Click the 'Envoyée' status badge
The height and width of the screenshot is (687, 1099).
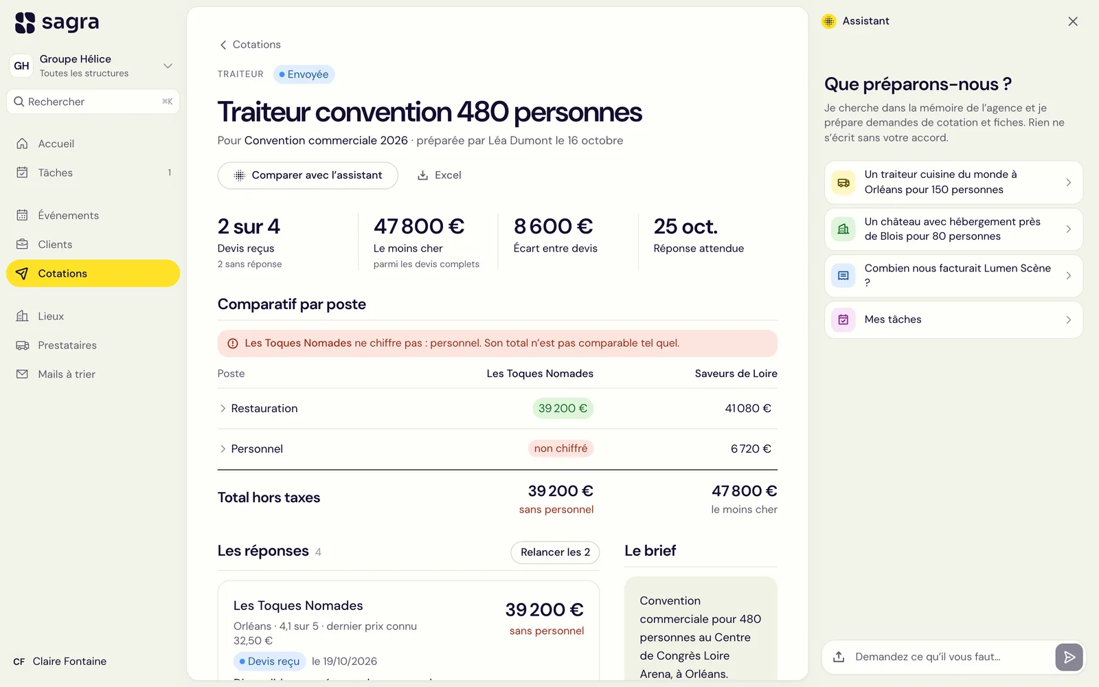pos(304,74)
